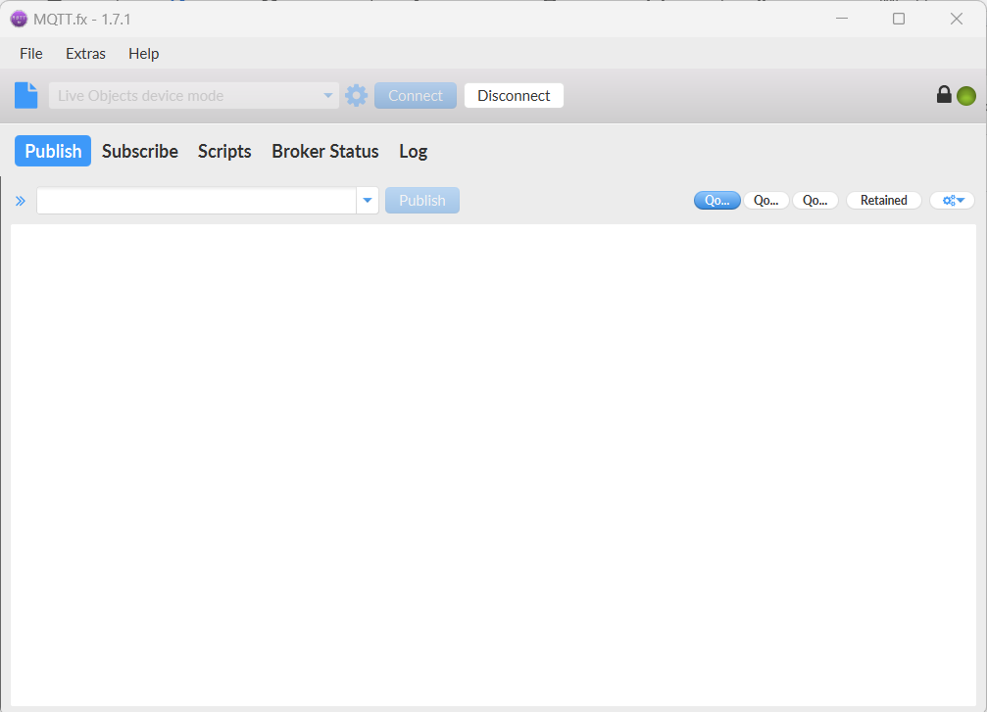The height and width of the screenshot is (712, 987).
Task: Click the green connection status indicator
Action: coord(966,96)
